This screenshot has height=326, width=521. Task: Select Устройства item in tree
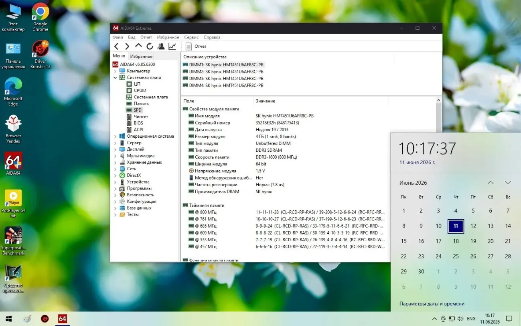click(x=138, y=182)
